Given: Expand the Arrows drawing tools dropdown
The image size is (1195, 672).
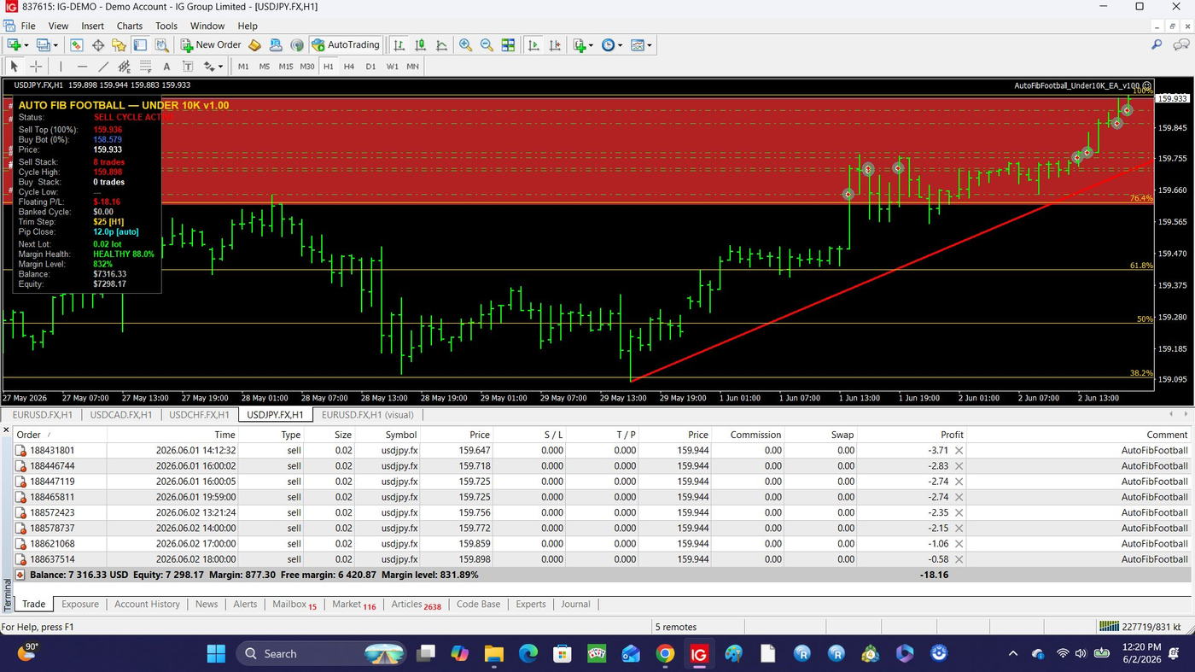Looking at the screenshot, I should pyautogui.click(x=220, y=66).
